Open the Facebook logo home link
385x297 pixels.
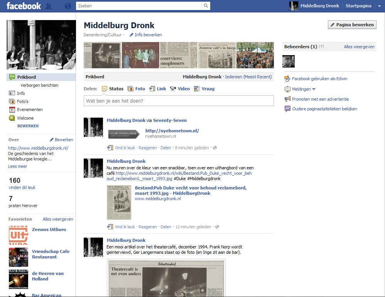click(x=24, y=6)
